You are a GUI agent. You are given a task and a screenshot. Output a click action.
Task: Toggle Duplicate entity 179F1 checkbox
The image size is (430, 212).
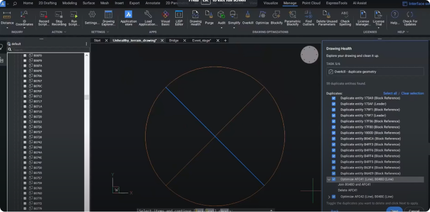[333, 109]
